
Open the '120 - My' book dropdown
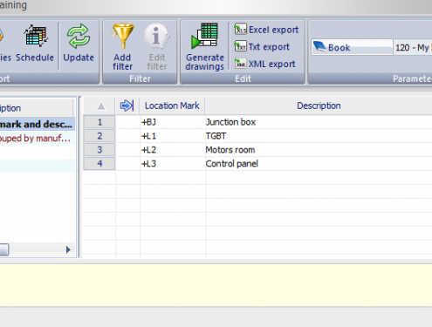(x=413, y=47)
